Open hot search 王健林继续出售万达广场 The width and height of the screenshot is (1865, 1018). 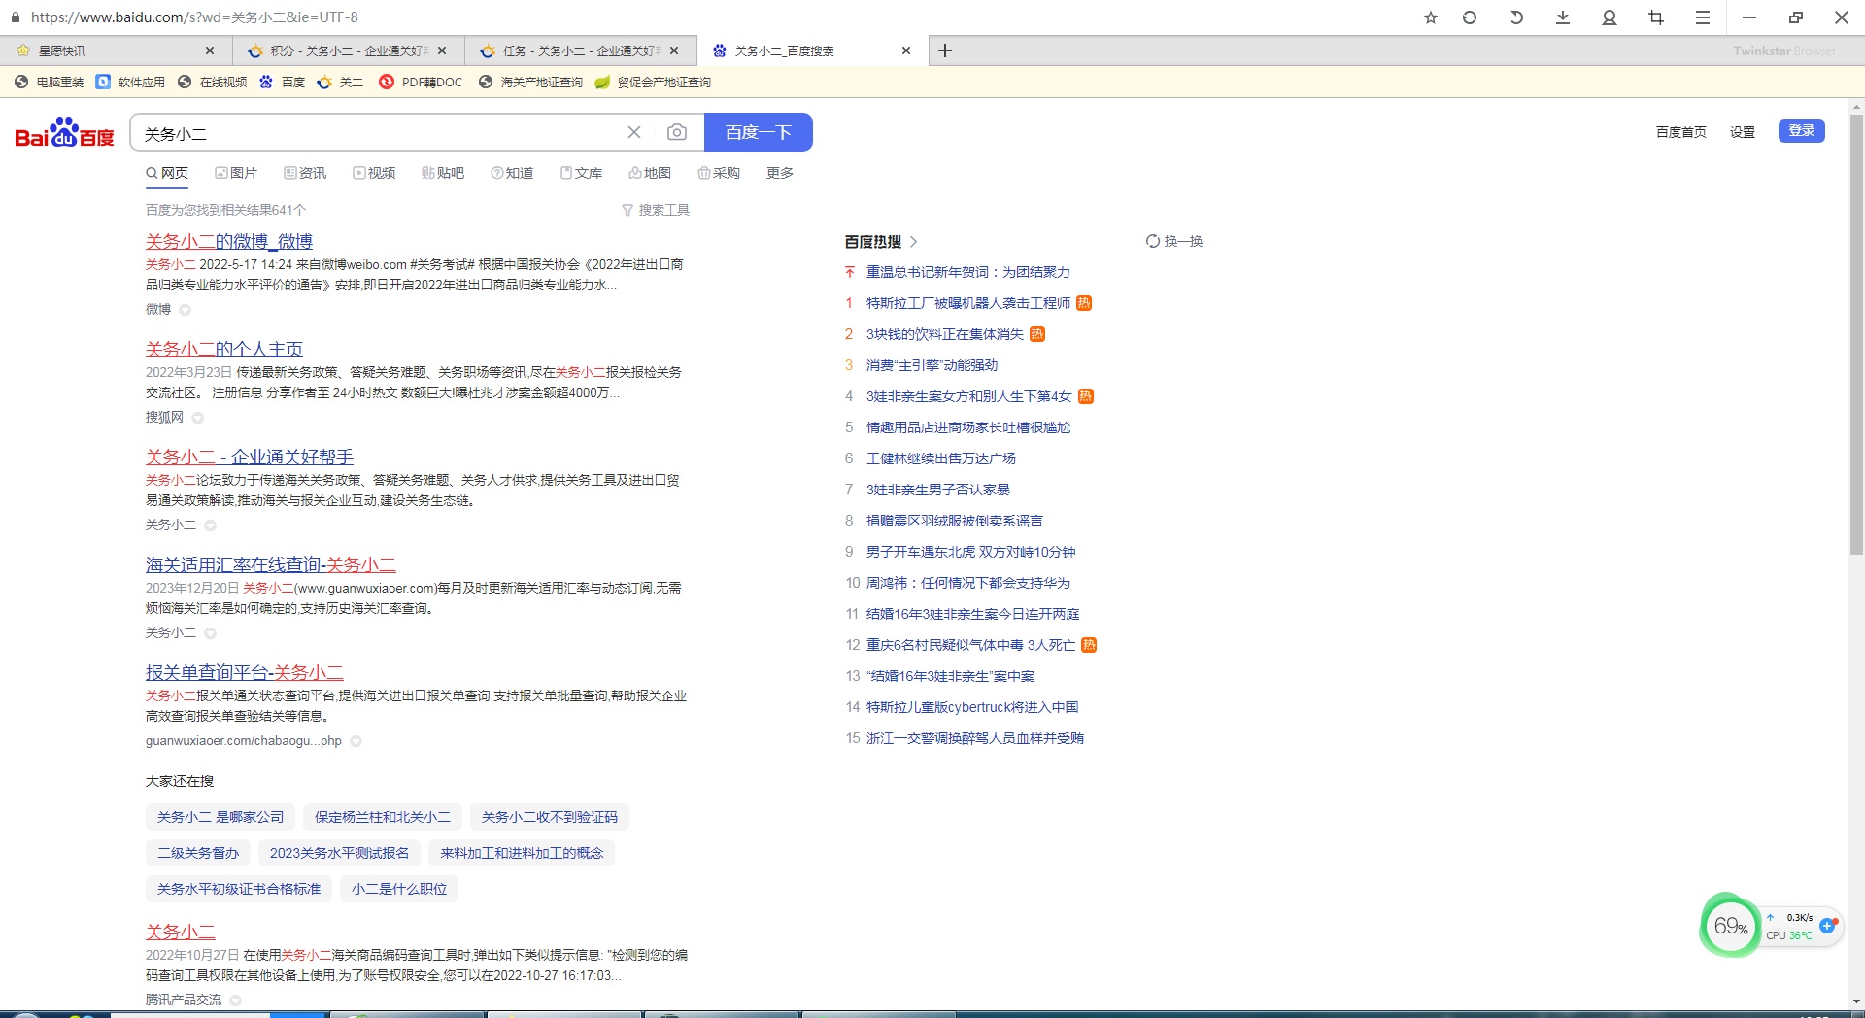pyautogui.click(x=941, y=458)
